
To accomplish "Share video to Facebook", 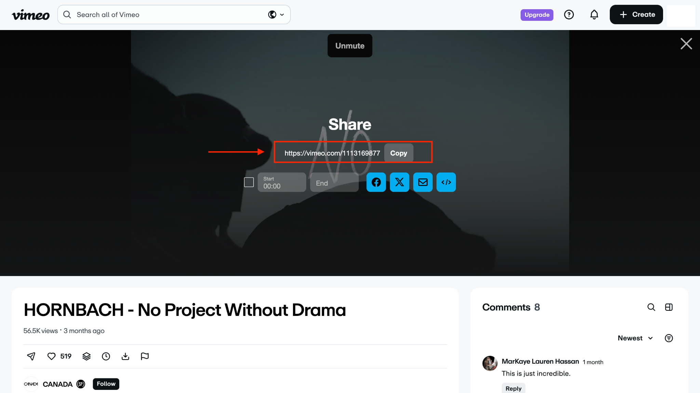I will [x=376, y=182].
